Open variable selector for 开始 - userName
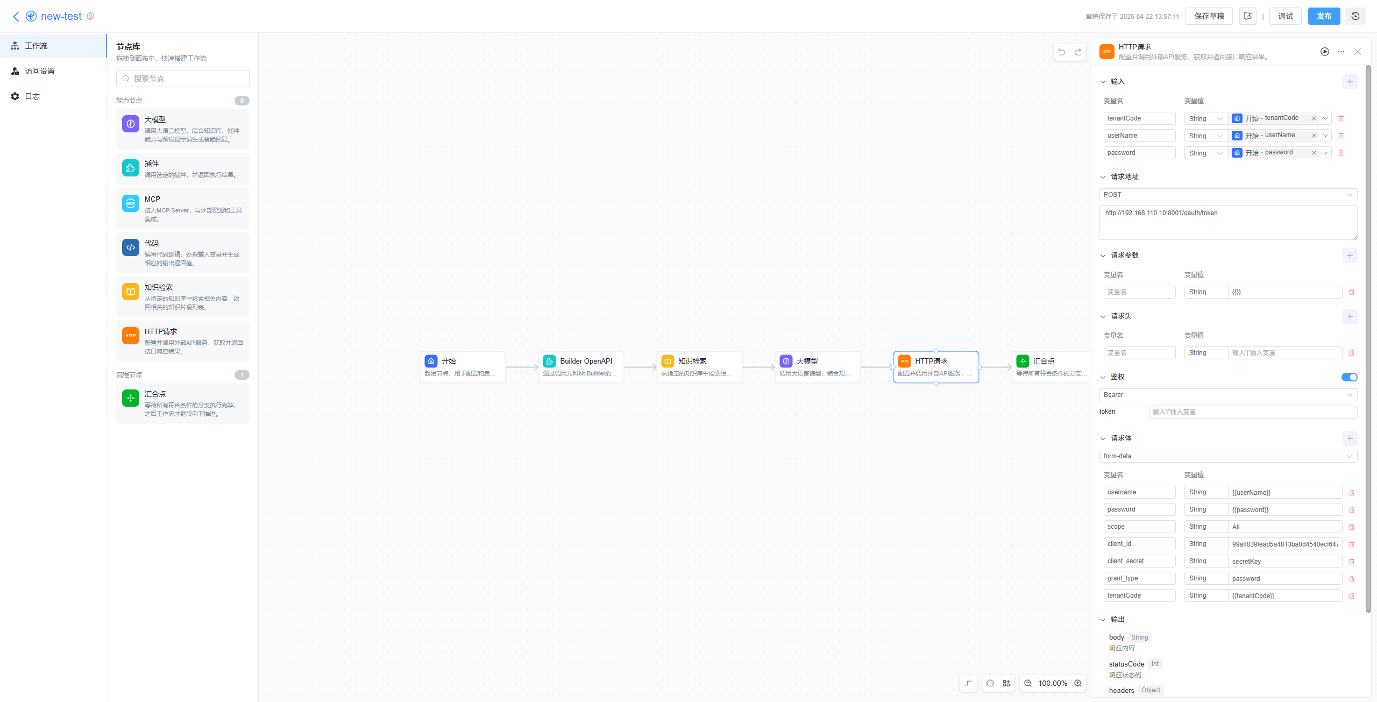The width and height of the screenshot is (1377, 702). 1325,136
